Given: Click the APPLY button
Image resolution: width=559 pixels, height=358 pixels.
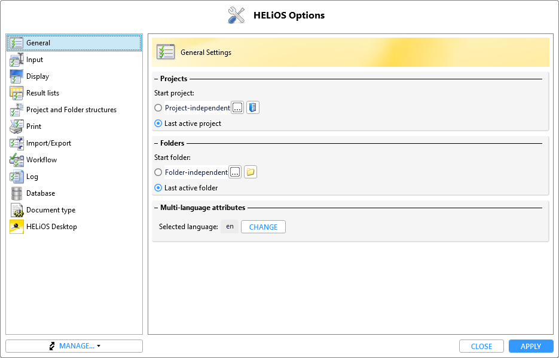Looking at the screenshot, I should tap(530, 346).
